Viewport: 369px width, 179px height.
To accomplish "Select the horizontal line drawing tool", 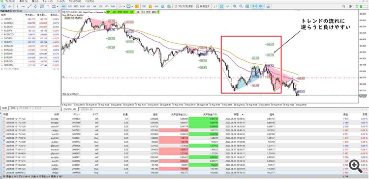I will [x=23, y=6].
